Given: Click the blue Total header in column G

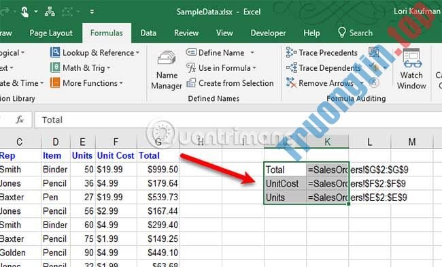Looking at the screenshot, I should click(158, 155).
